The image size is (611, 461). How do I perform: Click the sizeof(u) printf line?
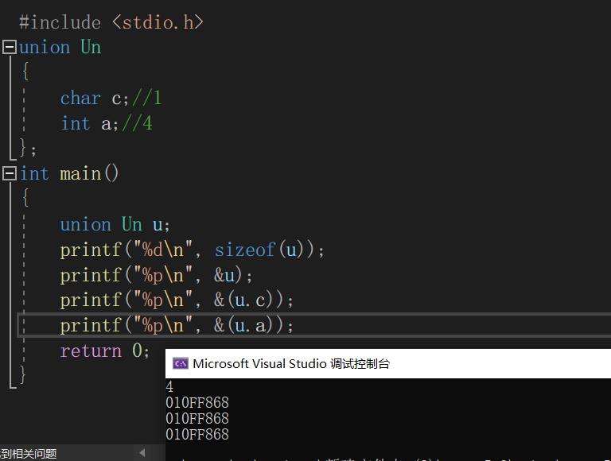pyautogui.click(x=192, y=250)
